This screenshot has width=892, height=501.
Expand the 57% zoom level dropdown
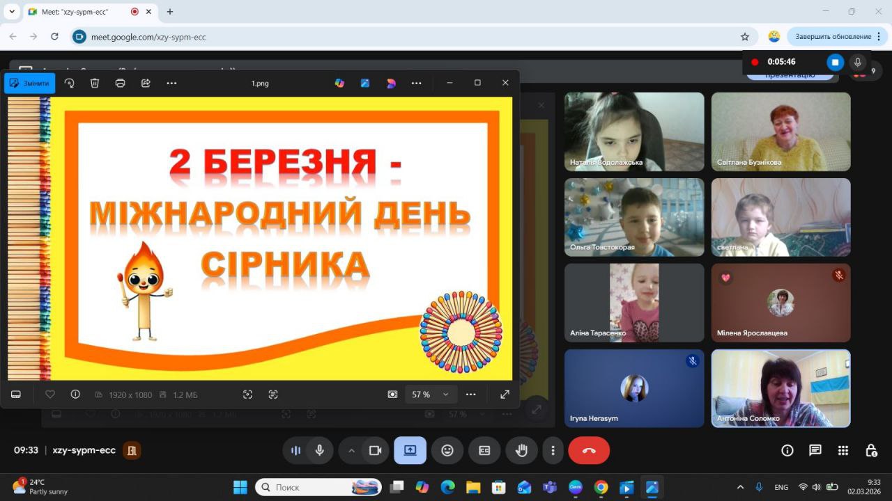point(445,395)
